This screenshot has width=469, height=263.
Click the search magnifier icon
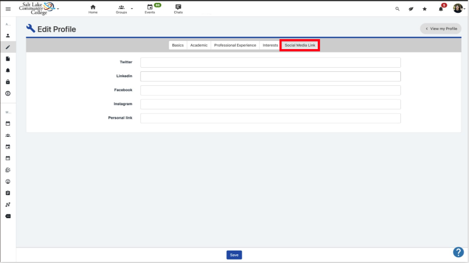coord(397,9)
